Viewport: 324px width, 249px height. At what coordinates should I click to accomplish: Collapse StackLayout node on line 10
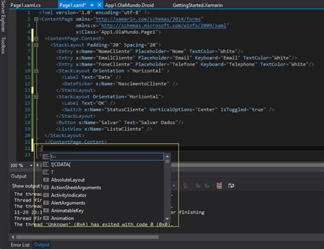tap(36, 71)
